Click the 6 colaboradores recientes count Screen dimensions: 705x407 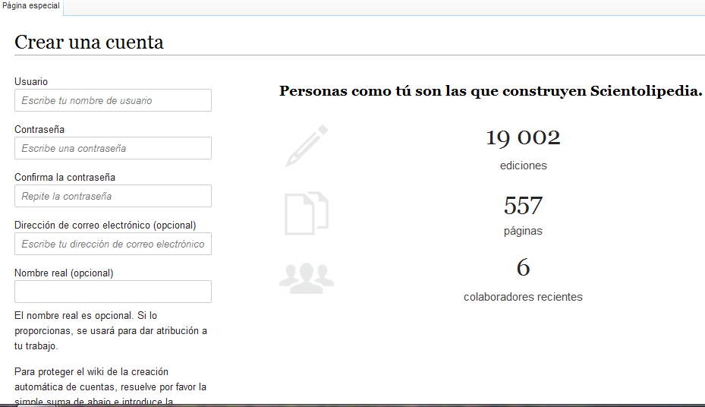coord(523,267)
